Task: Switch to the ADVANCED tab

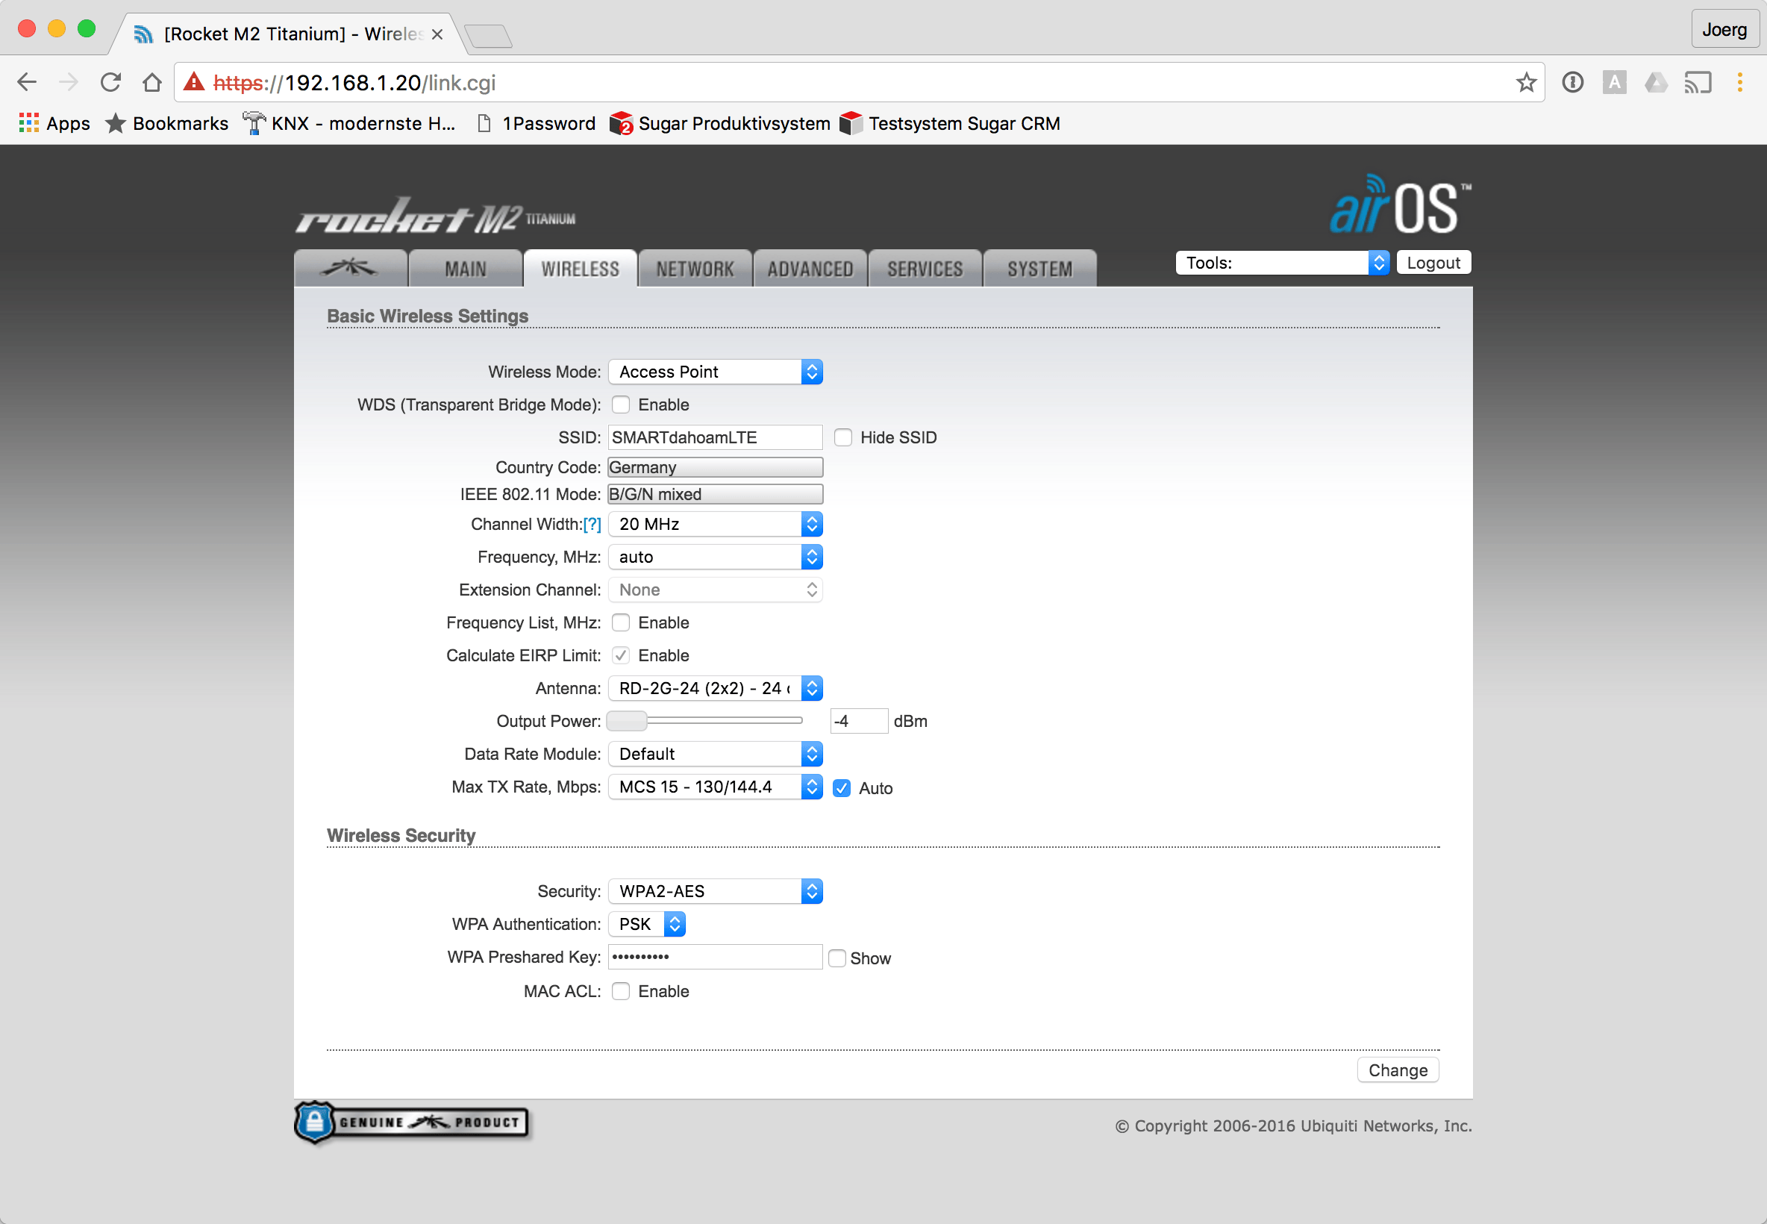Action: [810, 269]
